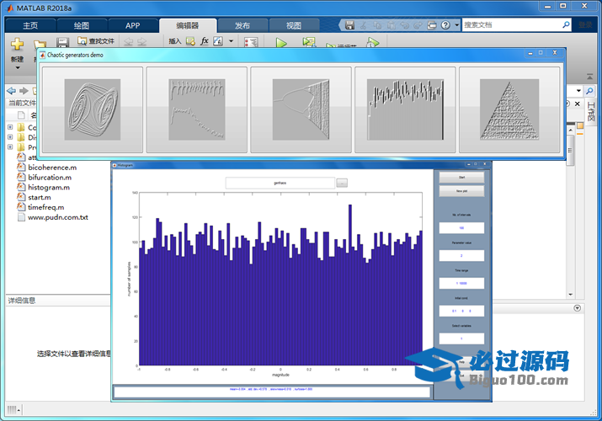Click the Time range field in Histogram
The width and height of the screenshot is (602, 421).
coord(461,283)
